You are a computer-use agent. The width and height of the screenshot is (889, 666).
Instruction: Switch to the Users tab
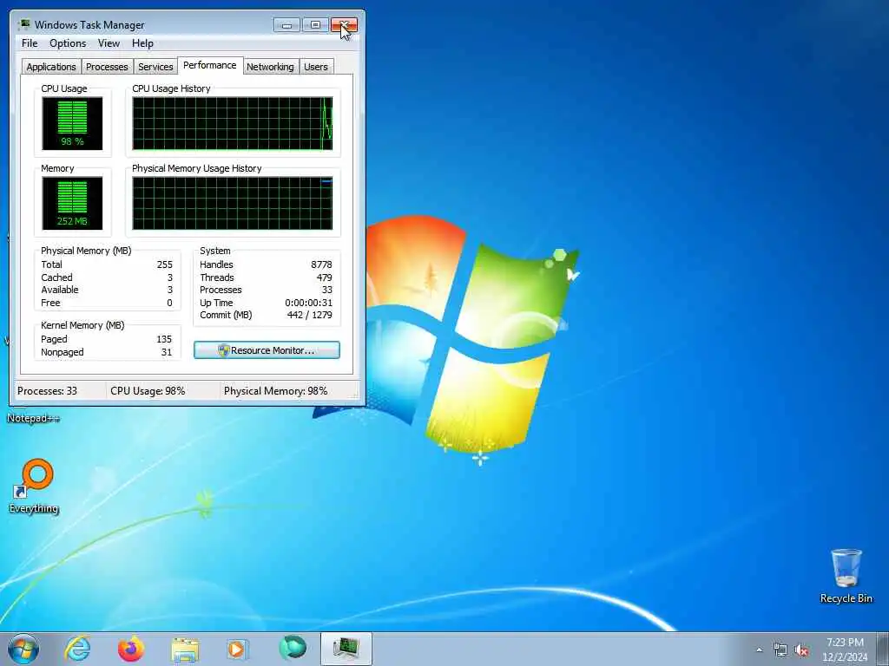316,67
